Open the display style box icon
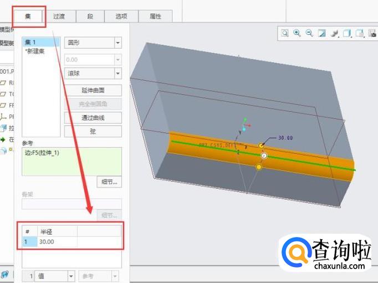The width and height of the screenshot is (378, 283). tap(347, 33)
